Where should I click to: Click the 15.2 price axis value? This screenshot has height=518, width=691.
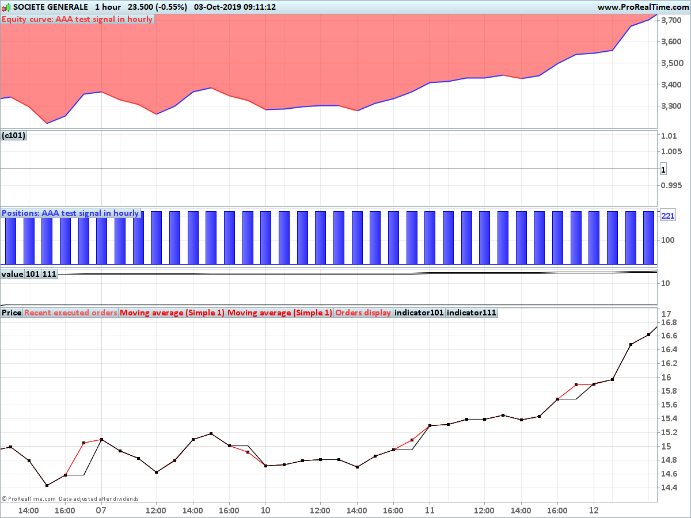[669, 433]
